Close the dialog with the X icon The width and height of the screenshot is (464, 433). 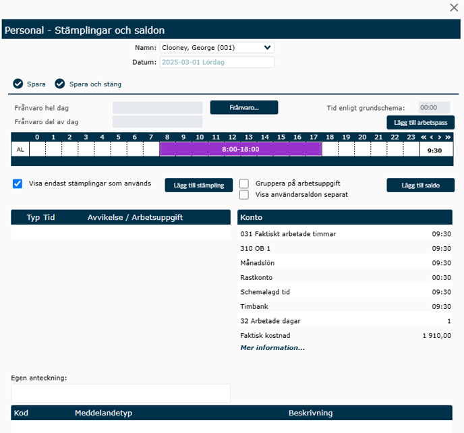pos(454,7)
